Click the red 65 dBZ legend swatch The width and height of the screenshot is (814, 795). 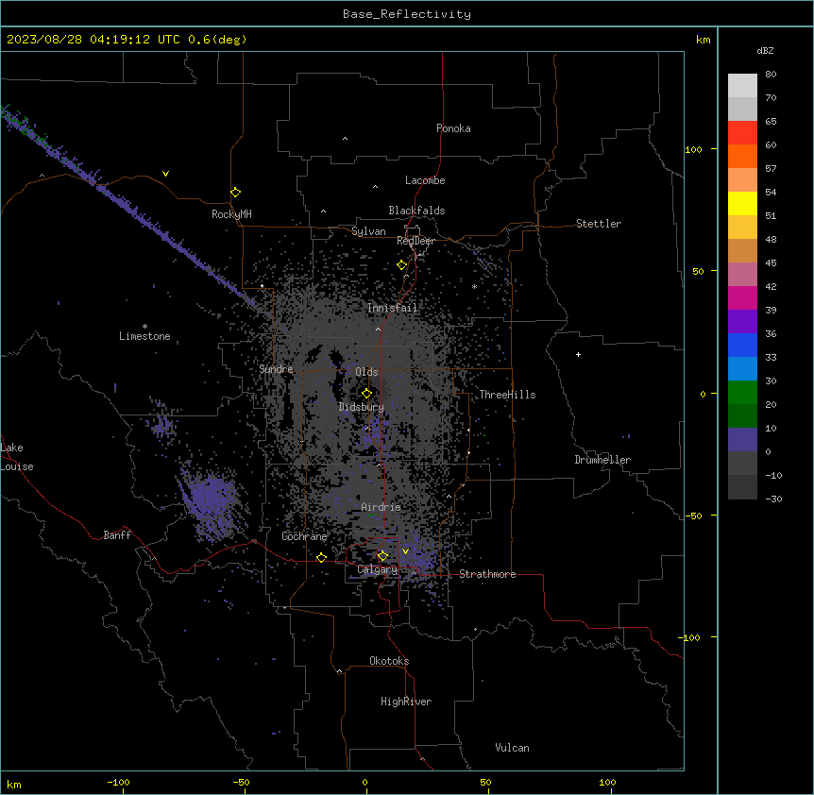pyautogui.click(x=742, y=133)
